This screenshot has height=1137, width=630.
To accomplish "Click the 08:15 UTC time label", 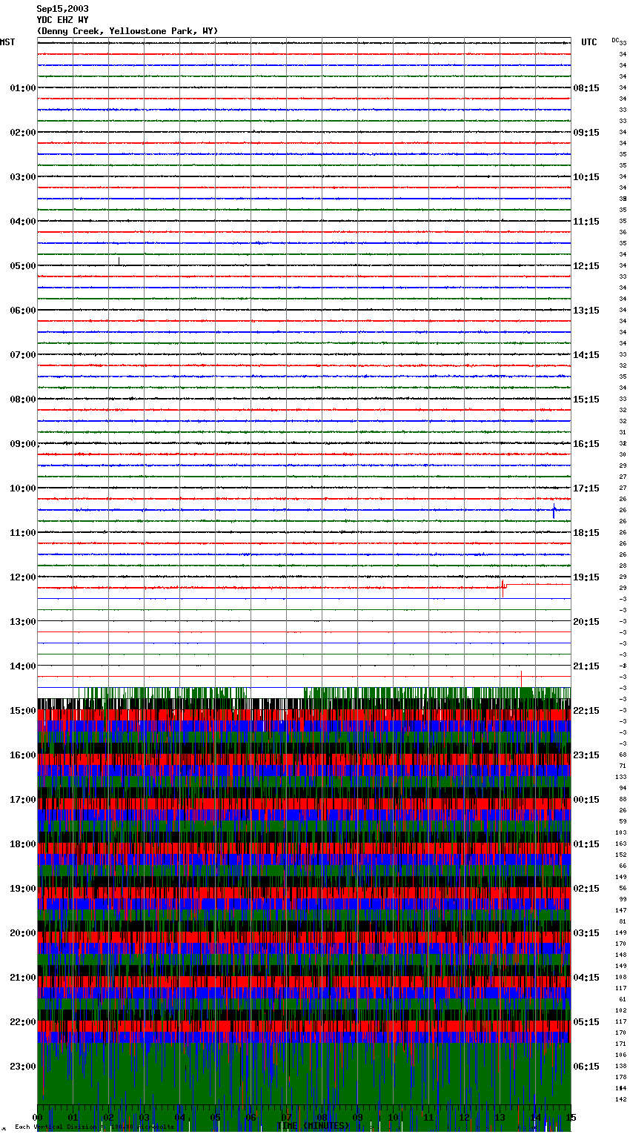I will (x=586, y=88).
